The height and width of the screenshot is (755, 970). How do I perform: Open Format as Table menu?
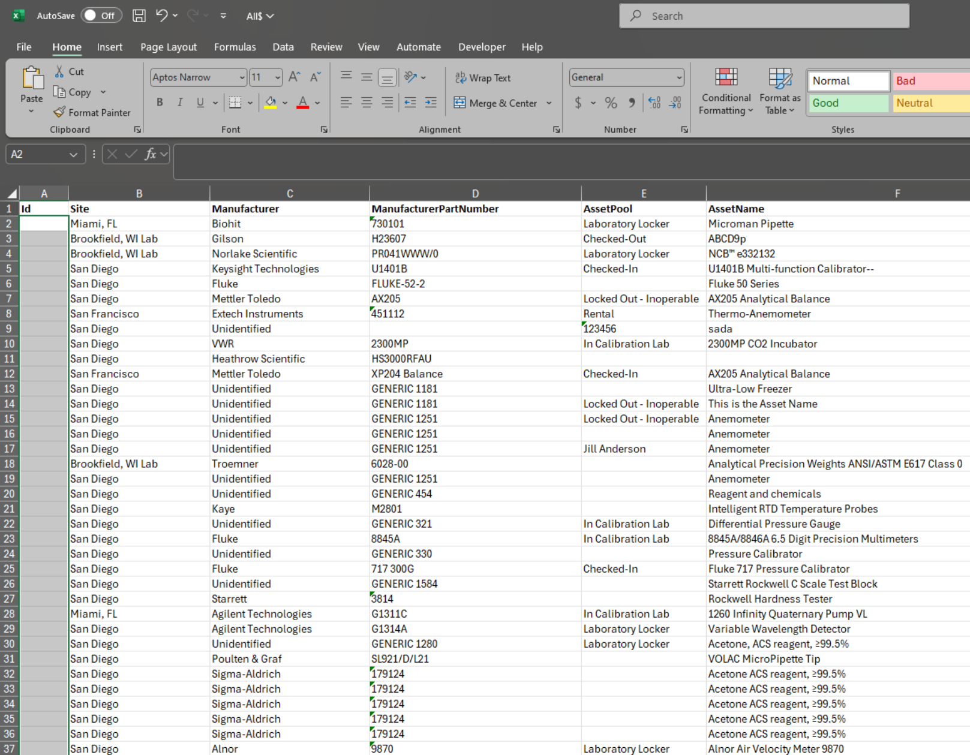pos(780,91)
